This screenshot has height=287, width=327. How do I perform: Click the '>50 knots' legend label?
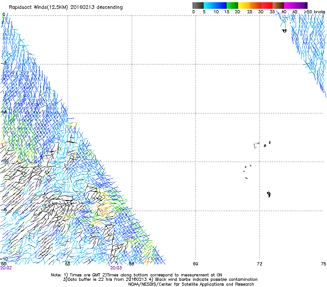coord(314,12)
